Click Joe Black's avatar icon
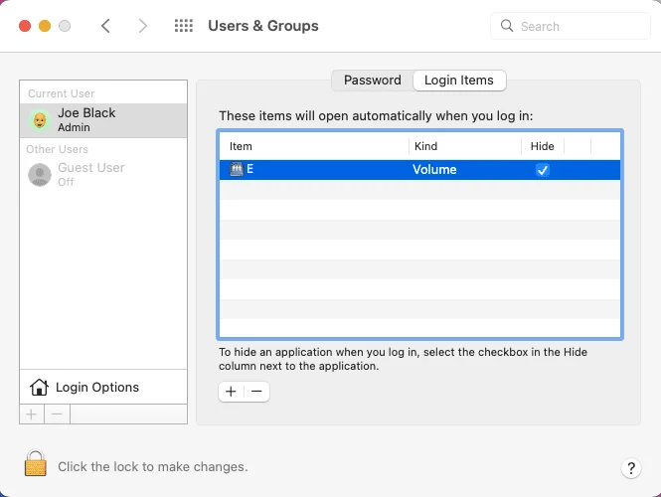661x497 pixels. [x=40, y=120]
